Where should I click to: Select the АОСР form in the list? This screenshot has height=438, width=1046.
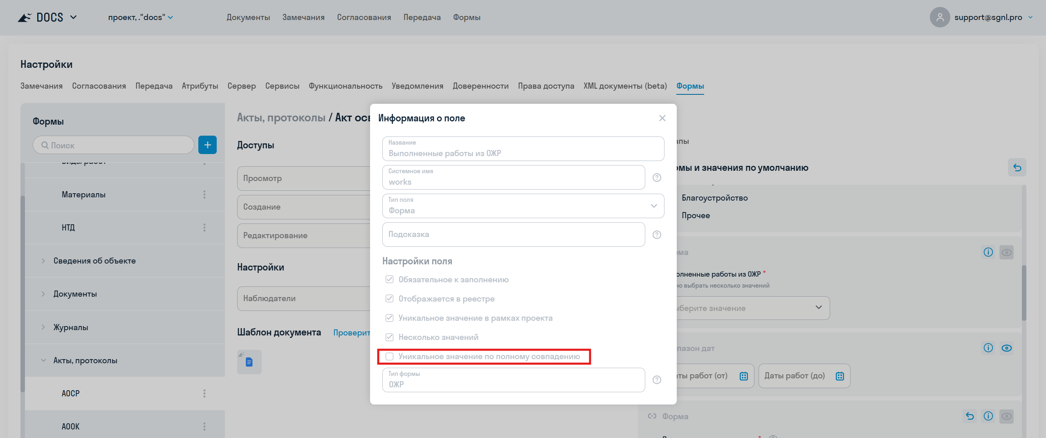[125, 393]
